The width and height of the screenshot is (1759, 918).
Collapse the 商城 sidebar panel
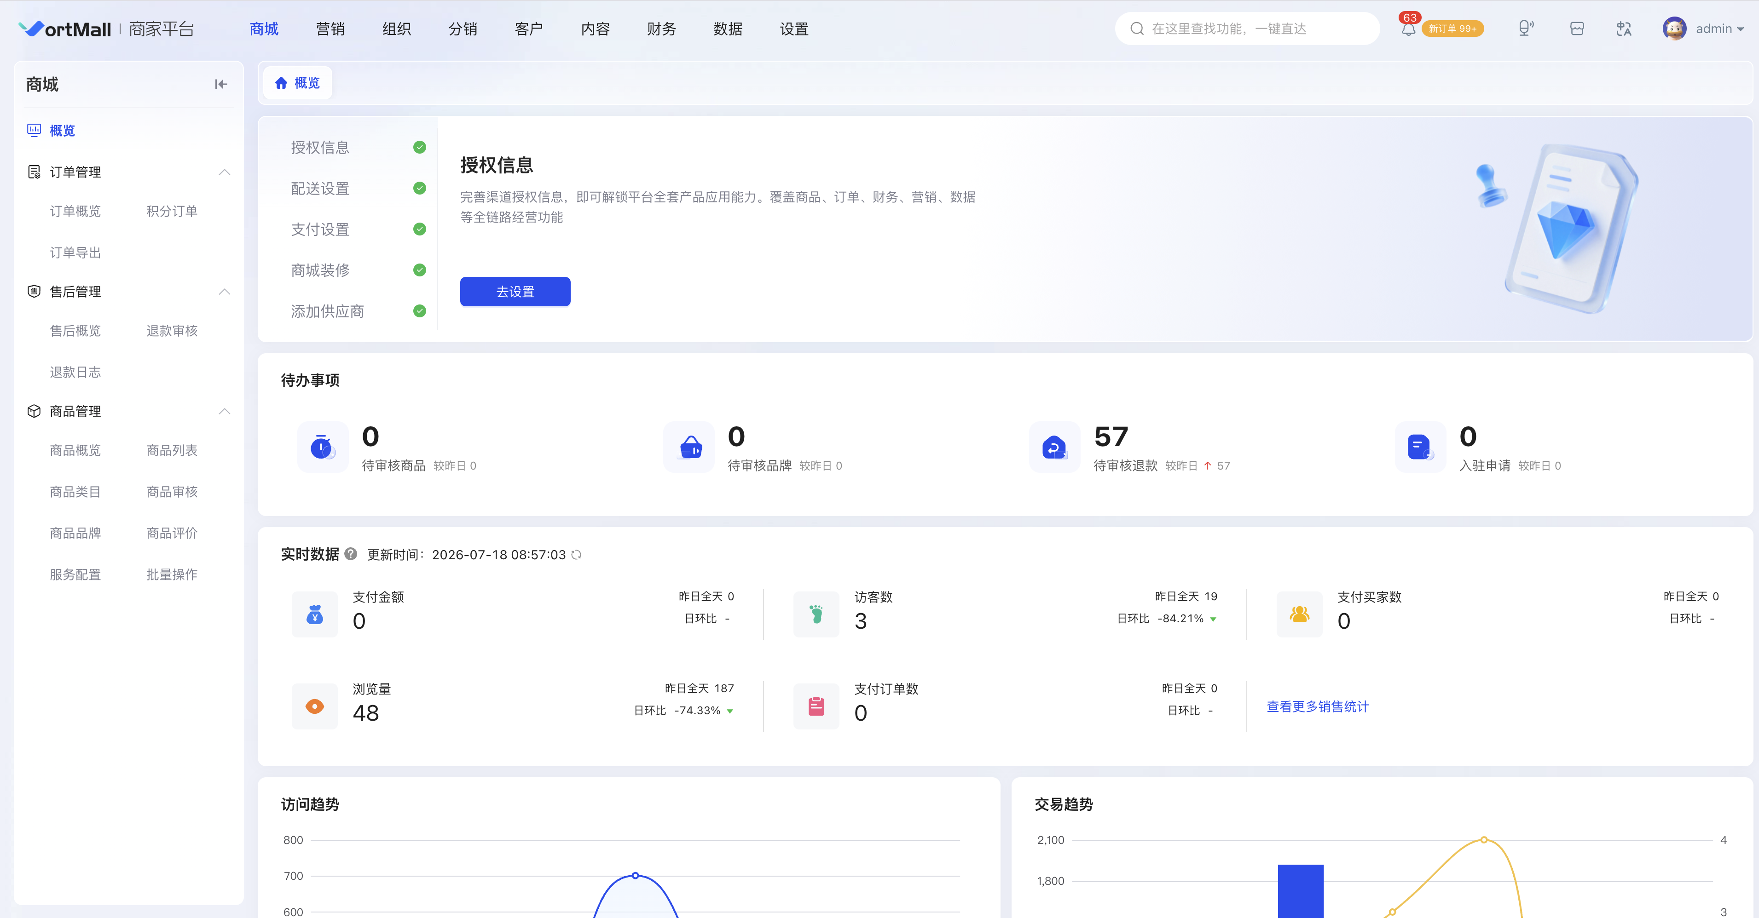220,84
